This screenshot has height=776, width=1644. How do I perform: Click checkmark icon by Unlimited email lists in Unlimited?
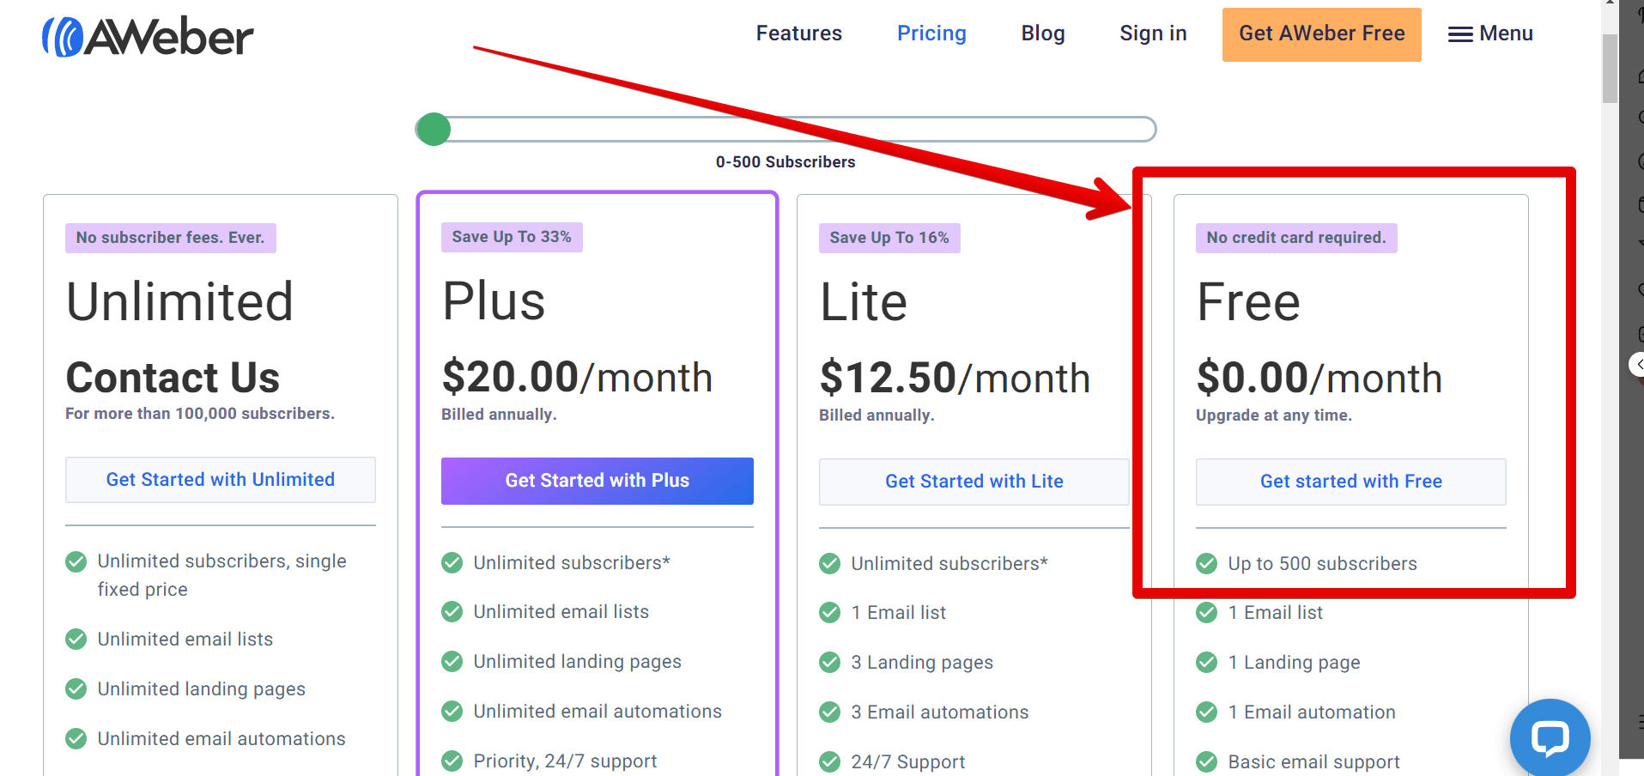(76, 640)
